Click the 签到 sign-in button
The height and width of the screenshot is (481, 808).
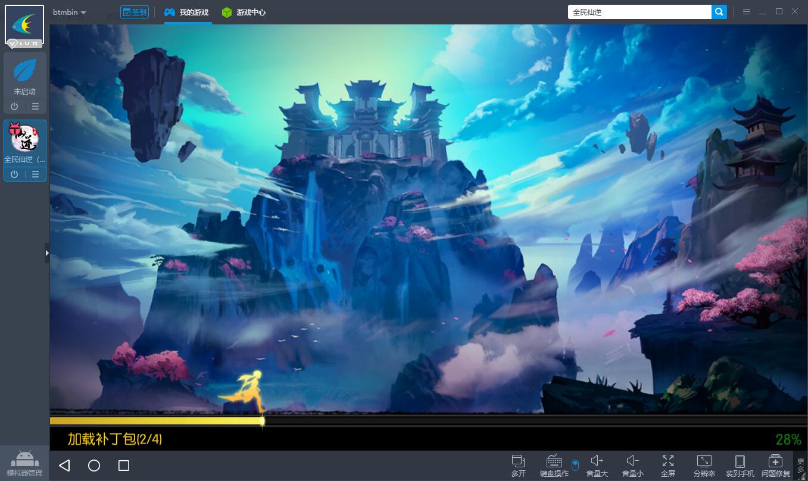(135, 12)
